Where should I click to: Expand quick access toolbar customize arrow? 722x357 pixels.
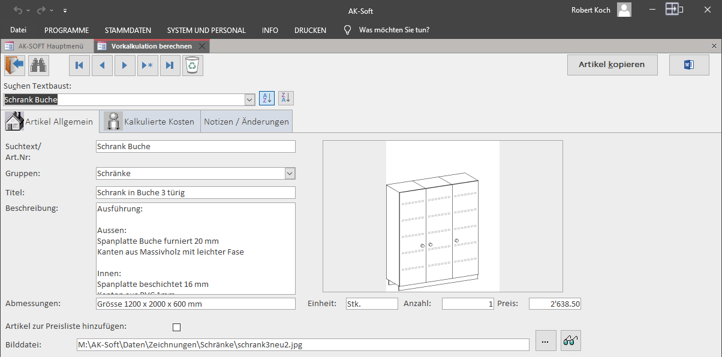pyautogui.click(x=65, y=11)
